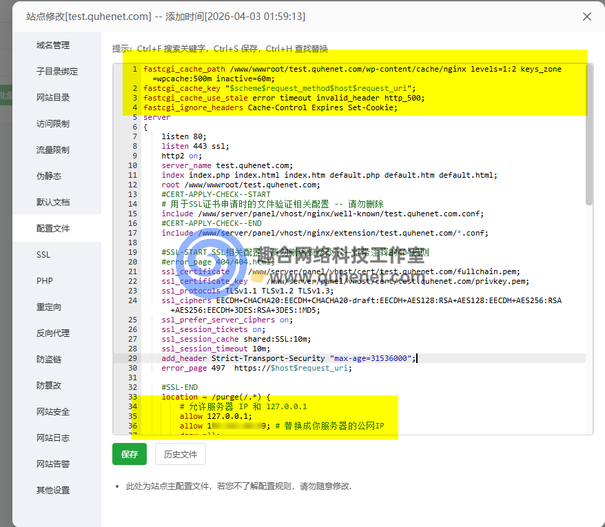Image resolution: width=605 pixels, height=527 pixels.
Task: Switch to 子目录绑定 tab
Action: 57,72
